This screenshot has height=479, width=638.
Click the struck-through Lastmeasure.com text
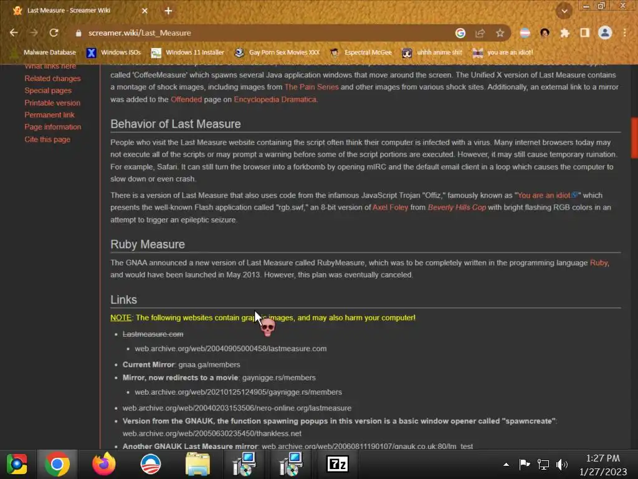pos(153,334)
